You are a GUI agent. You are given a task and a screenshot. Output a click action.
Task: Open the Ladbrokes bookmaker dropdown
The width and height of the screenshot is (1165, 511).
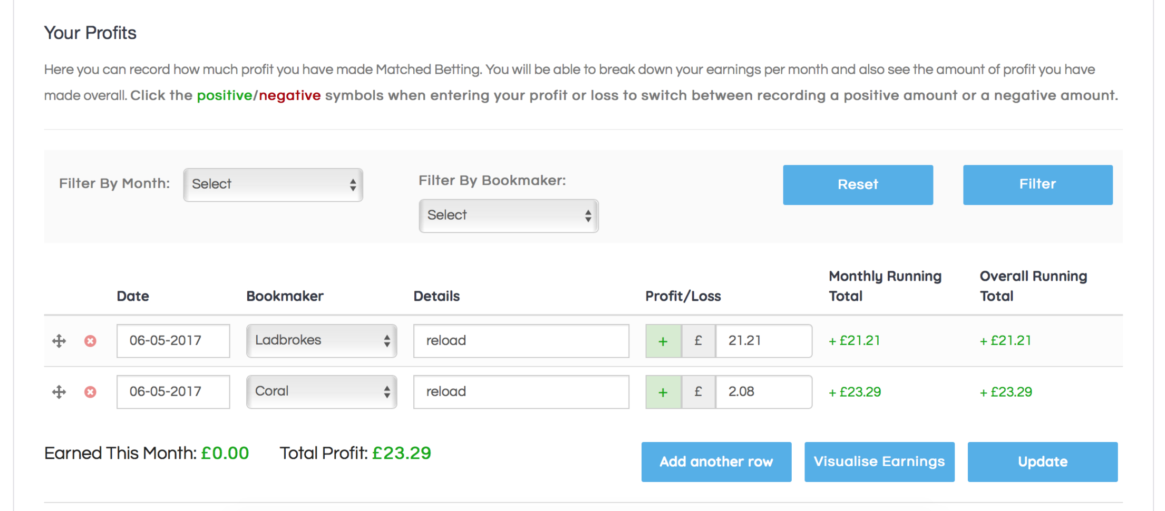pyautogui.click(x=322, y=341)
